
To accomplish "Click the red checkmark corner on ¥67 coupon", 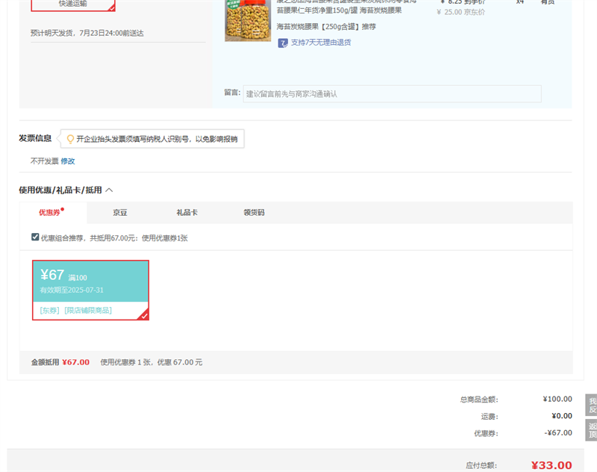I will 144,315.
